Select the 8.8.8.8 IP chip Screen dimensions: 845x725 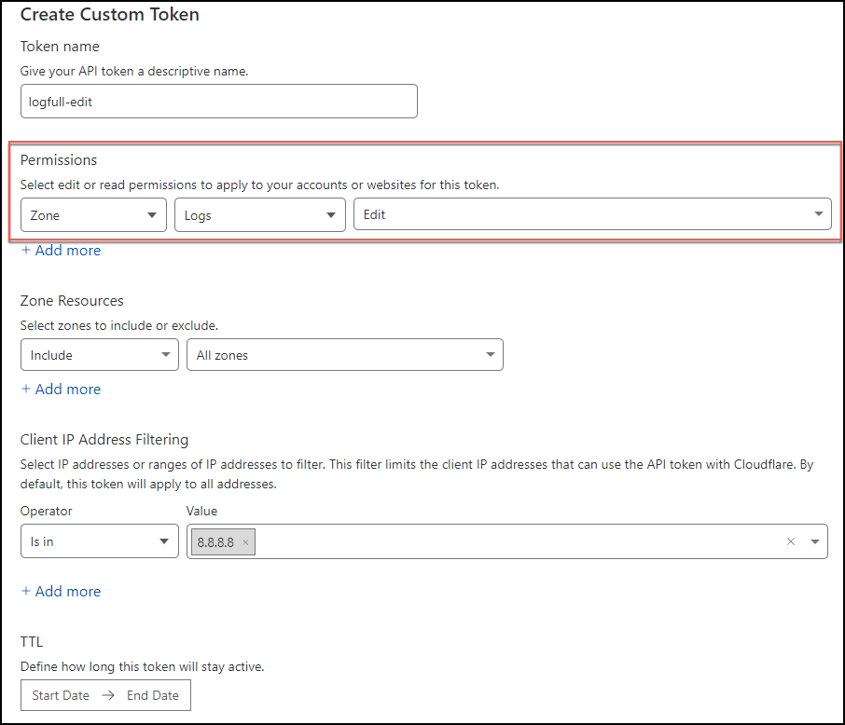click(x=215, y=542)
